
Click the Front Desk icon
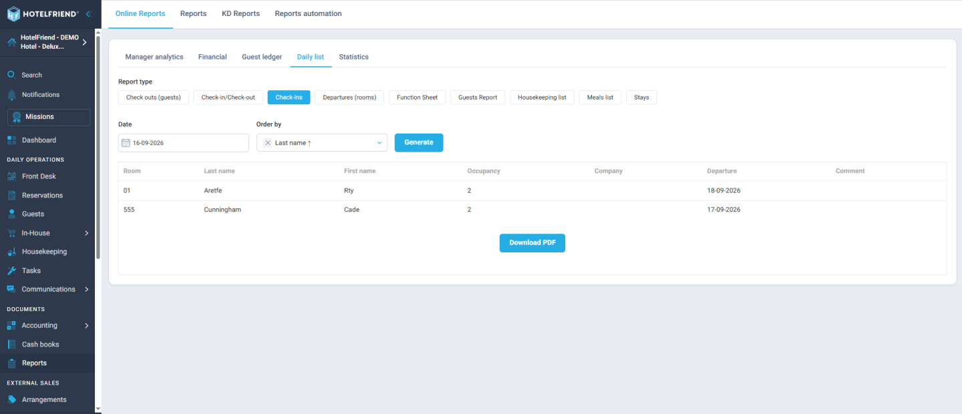coord(11,176)
